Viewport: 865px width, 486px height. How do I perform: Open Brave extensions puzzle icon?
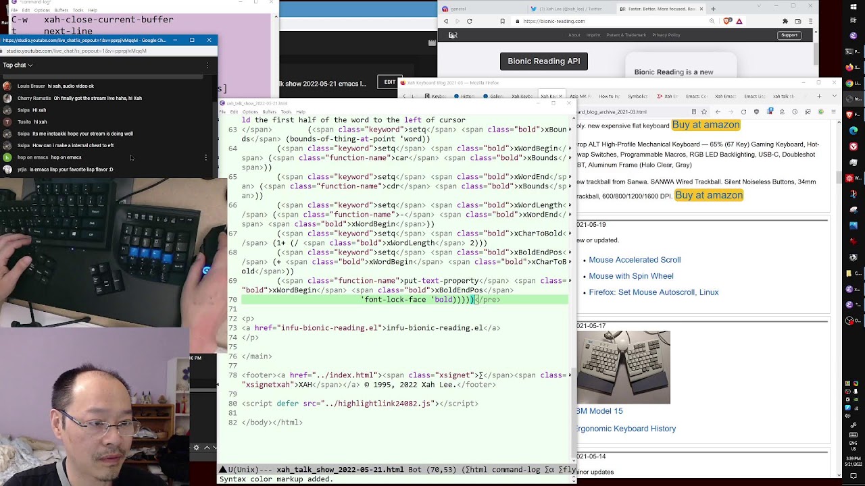(x=785, y=21)
